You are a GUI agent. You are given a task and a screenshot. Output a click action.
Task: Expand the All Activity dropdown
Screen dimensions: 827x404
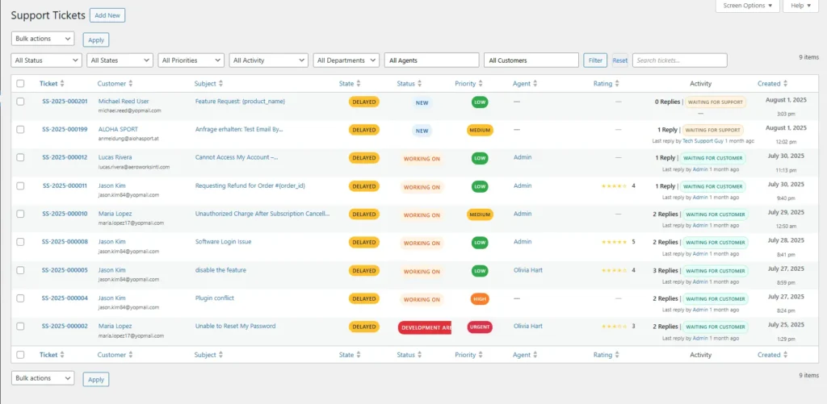pyautogui.click(x=268, y=60)
